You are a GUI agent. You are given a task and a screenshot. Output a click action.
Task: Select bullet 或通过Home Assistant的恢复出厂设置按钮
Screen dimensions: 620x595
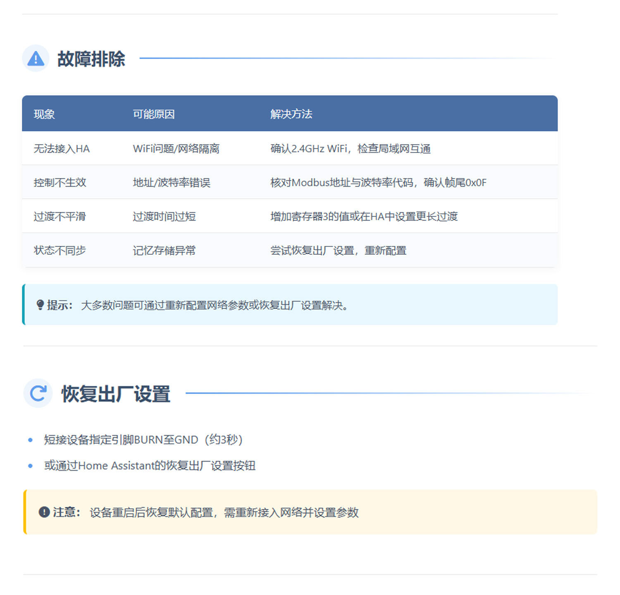(x=150, y=465)
